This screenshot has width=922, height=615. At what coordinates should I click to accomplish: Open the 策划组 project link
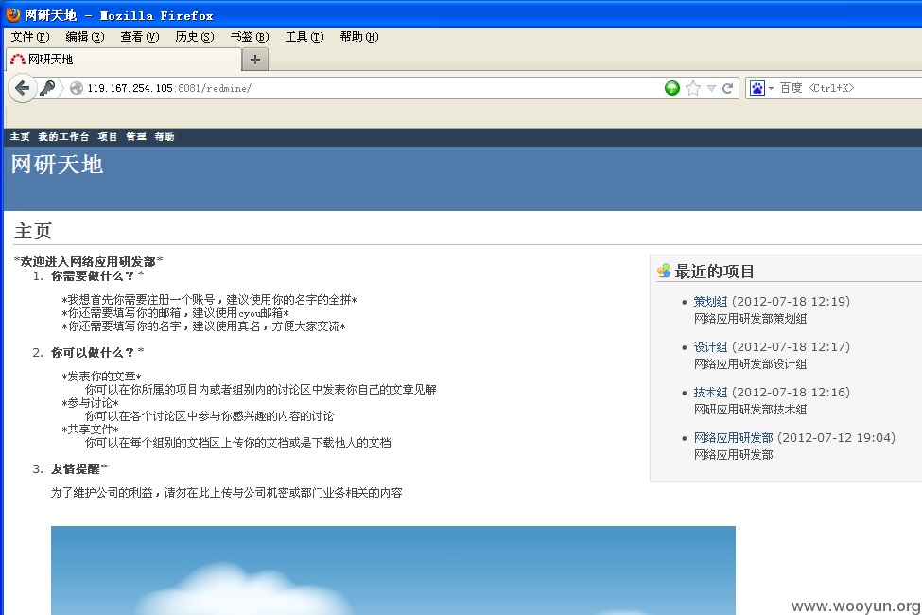pos(710,301)
